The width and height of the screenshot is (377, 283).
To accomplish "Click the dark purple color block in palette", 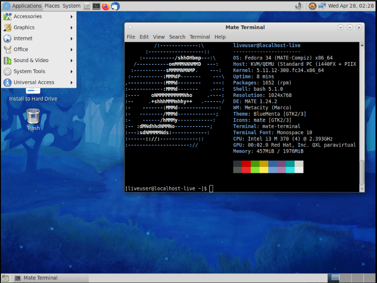I will (281, 164).
